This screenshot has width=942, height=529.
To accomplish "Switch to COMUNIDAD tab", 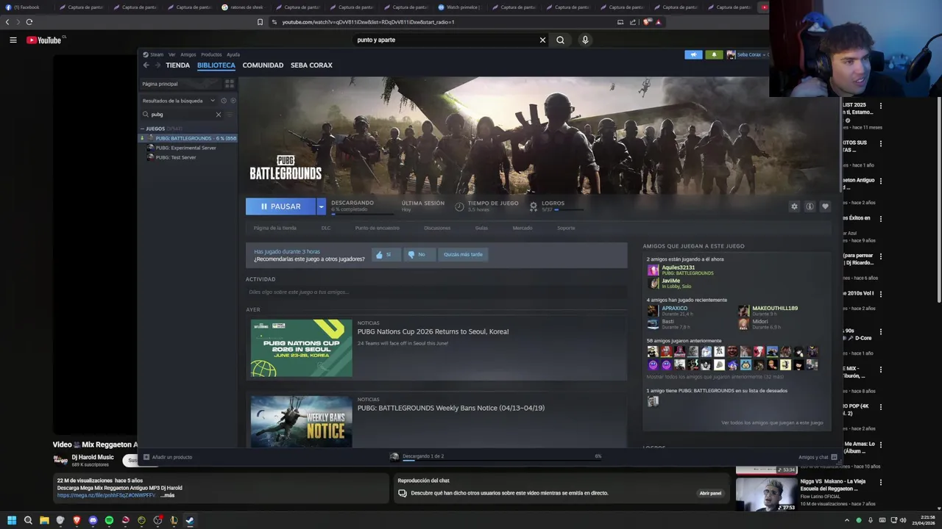I will click(x=263, y=65).
